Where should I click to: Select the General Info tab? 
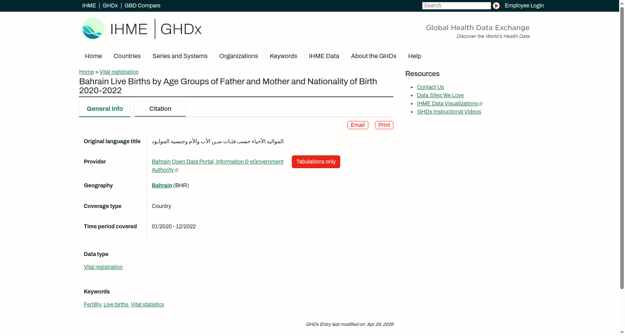105,109
